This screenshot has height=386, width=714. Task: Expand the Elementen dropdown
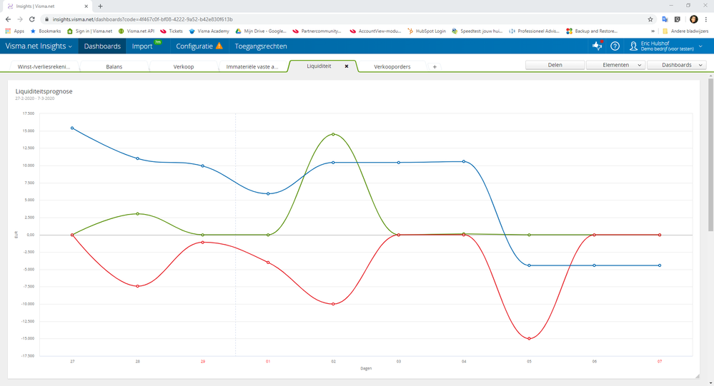pyautogui.click(x=615, y=65)
